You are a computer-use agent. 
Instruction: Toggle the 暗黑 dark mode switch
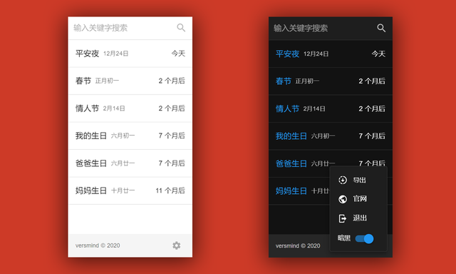364,239
